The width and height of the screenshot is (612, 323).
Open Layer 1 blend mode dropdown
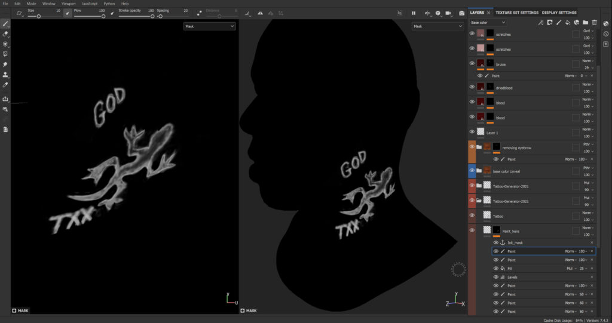coord(587,129)
